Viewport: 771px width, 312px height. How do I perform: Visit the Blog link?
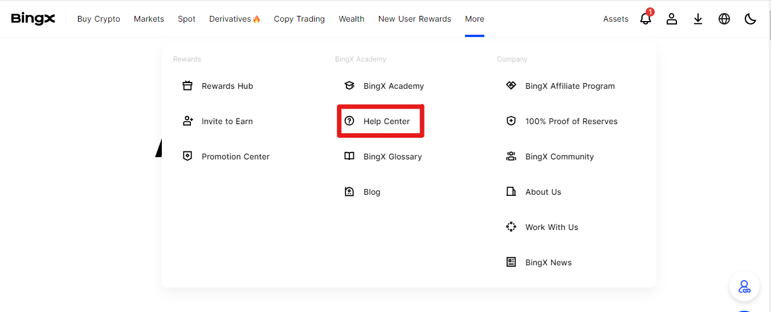[x=372, y=192]
